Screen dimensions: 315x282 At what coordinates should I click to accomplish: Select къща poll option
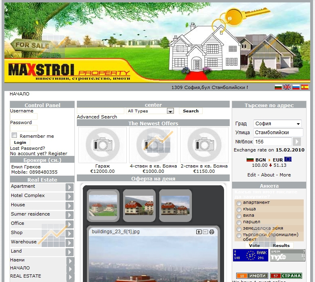coord(239,210)
